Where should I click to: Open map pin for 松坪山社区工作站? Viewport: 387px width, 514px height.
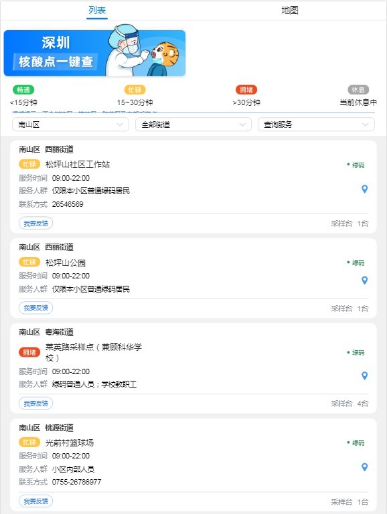[364, 189]
